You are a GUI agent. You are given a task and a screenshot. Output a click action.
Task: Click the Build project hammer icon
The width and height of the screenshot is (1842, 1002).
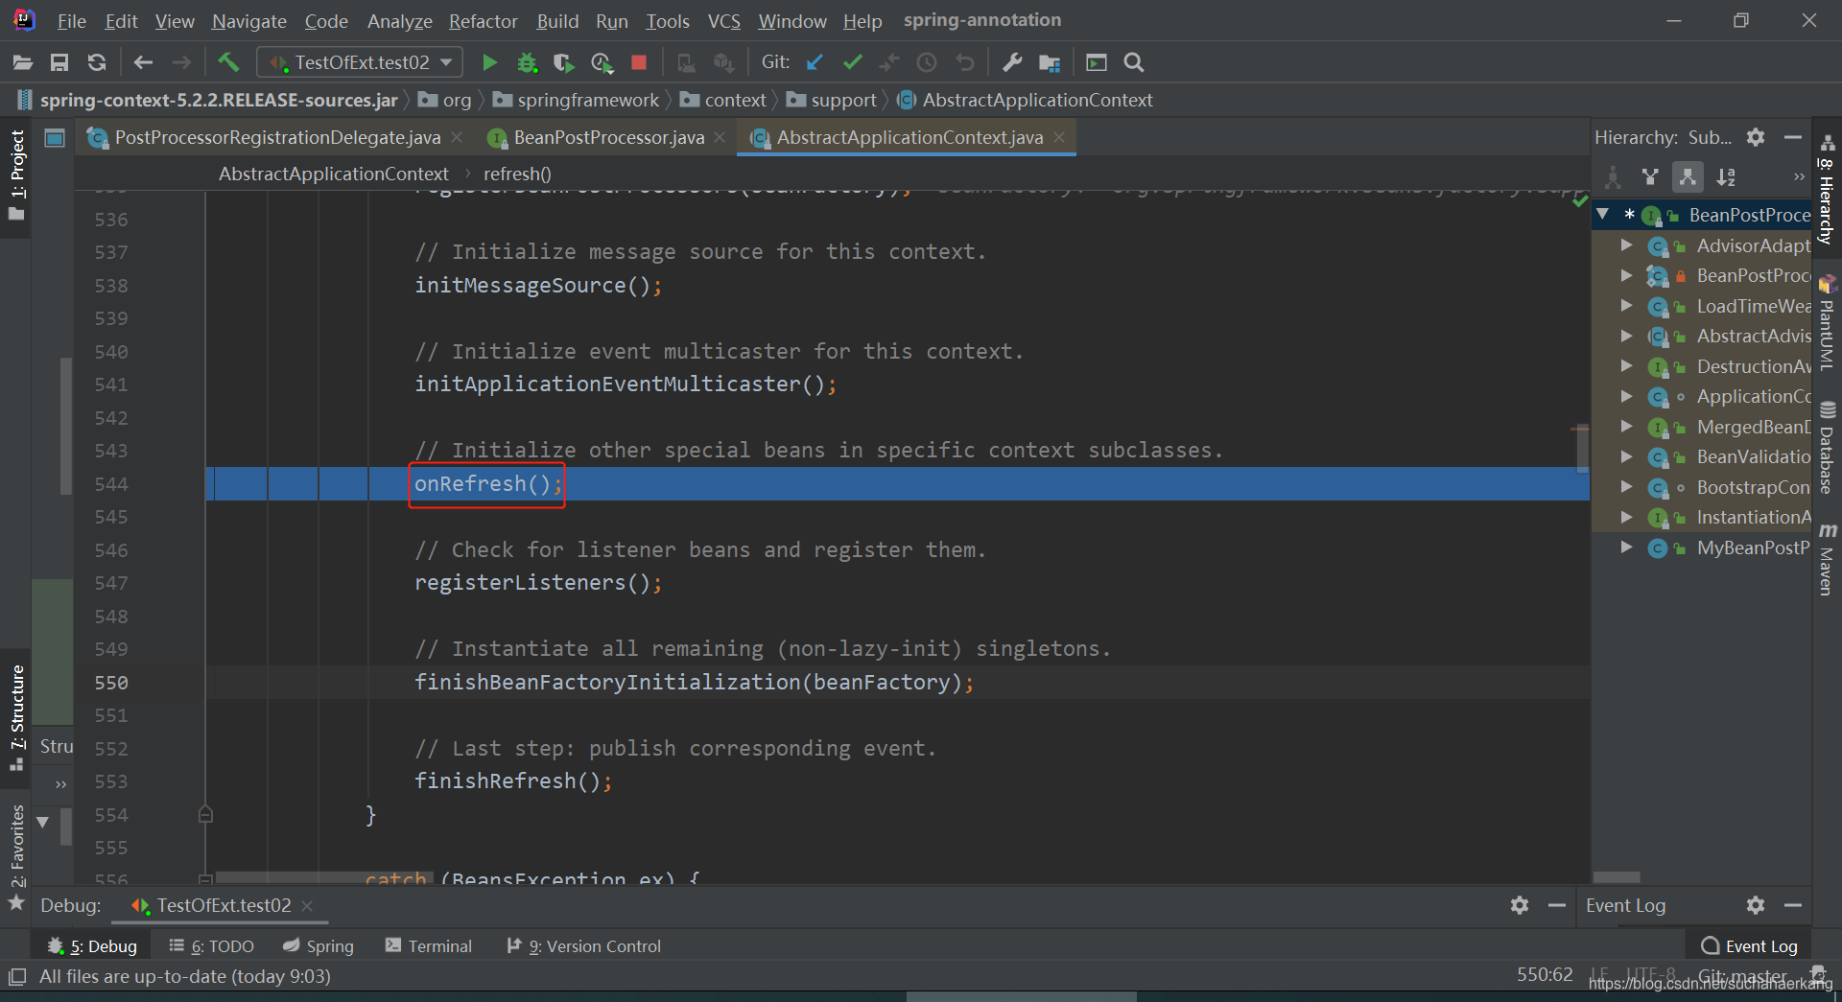pos(228,63)
